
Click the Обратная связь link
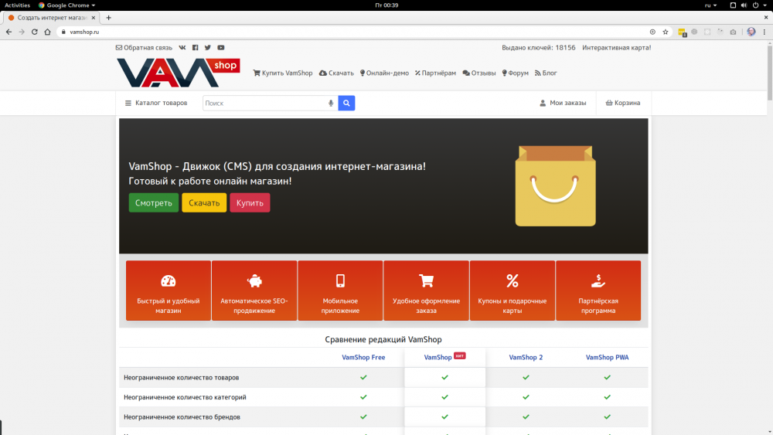click(144, 48)
